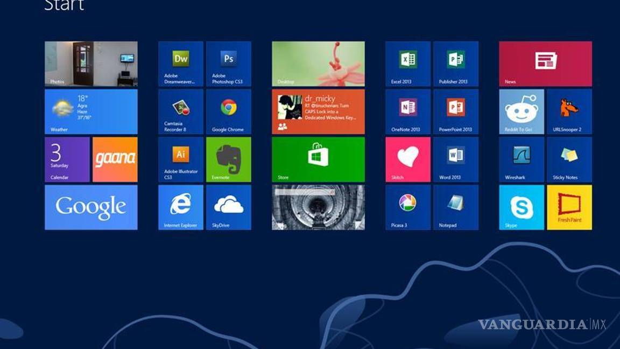Launch the Evernote app tile
The height and width of the screenshot is (349, 620).
(x=229, y=159)
